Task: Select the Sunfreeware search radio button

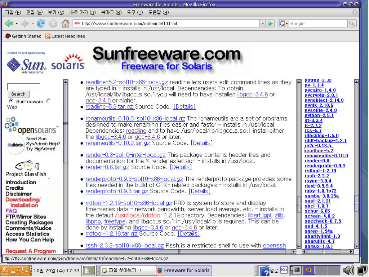Action: click(11, 101)
